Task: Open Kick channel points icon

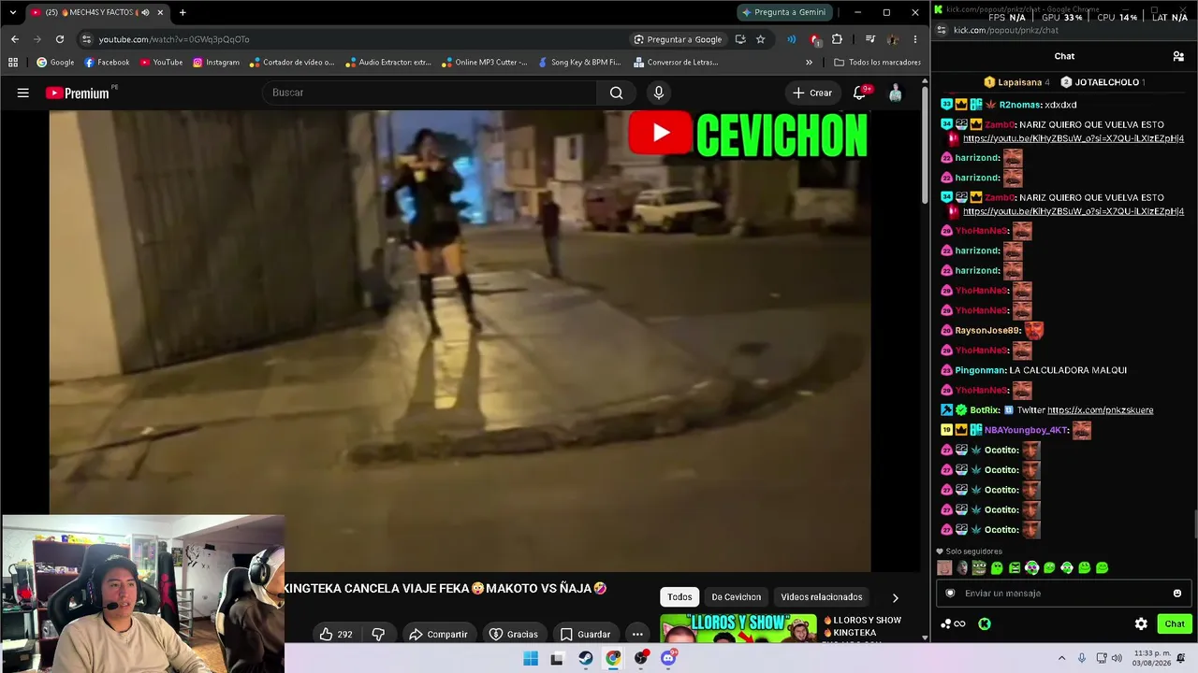Action: click(953, 623)
